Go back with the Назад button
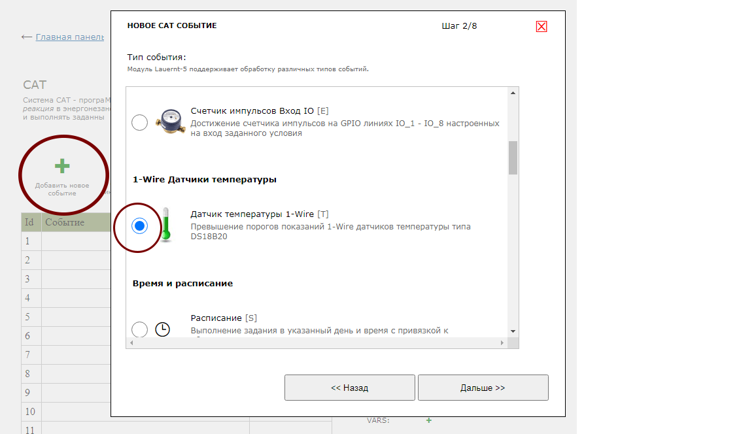This screenshot has width=756, height=434. [350, 388]
